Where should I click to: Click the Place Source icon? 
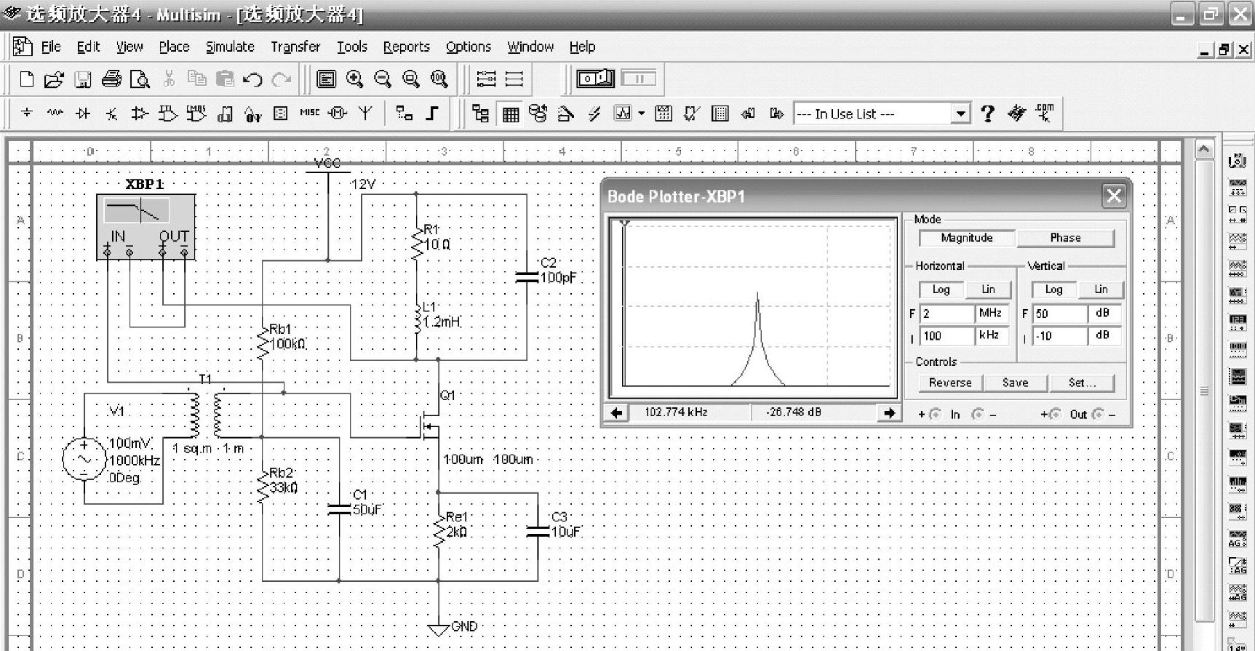[x=27, y=113]
